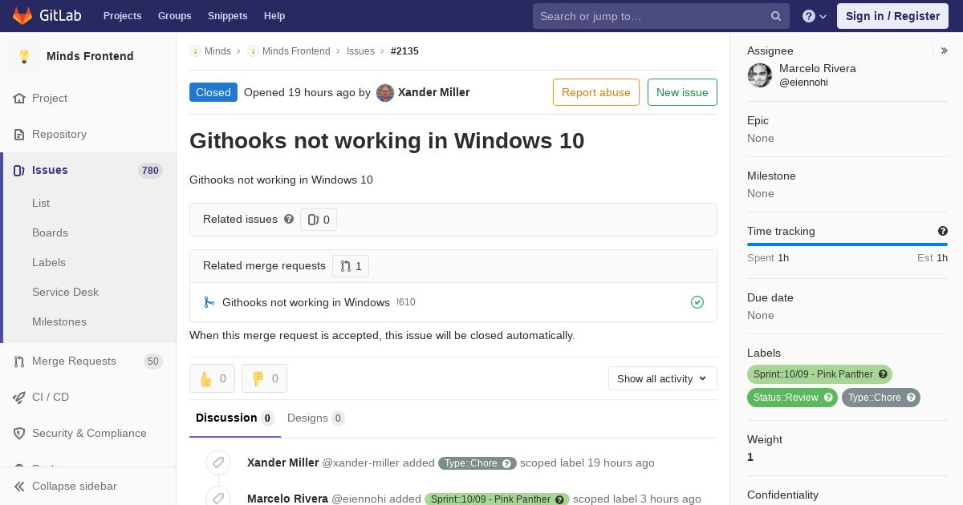Click the Minds Frontend lightbulb project avatar
Screen dimensions: 963x505
click(x=24, y=56)
